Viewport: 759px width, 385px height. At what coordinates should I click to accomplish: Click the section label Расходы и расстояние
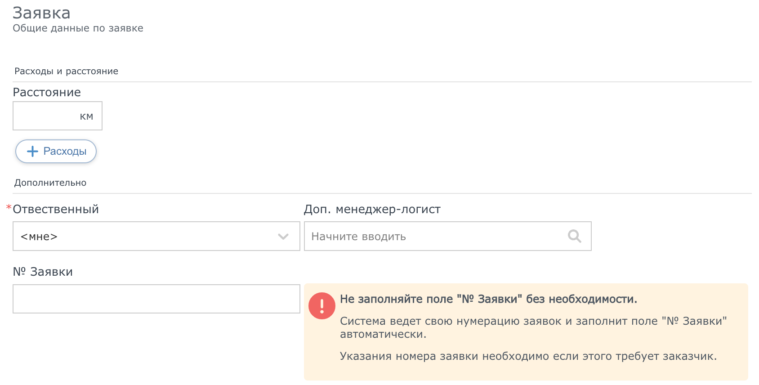(67, 71)
